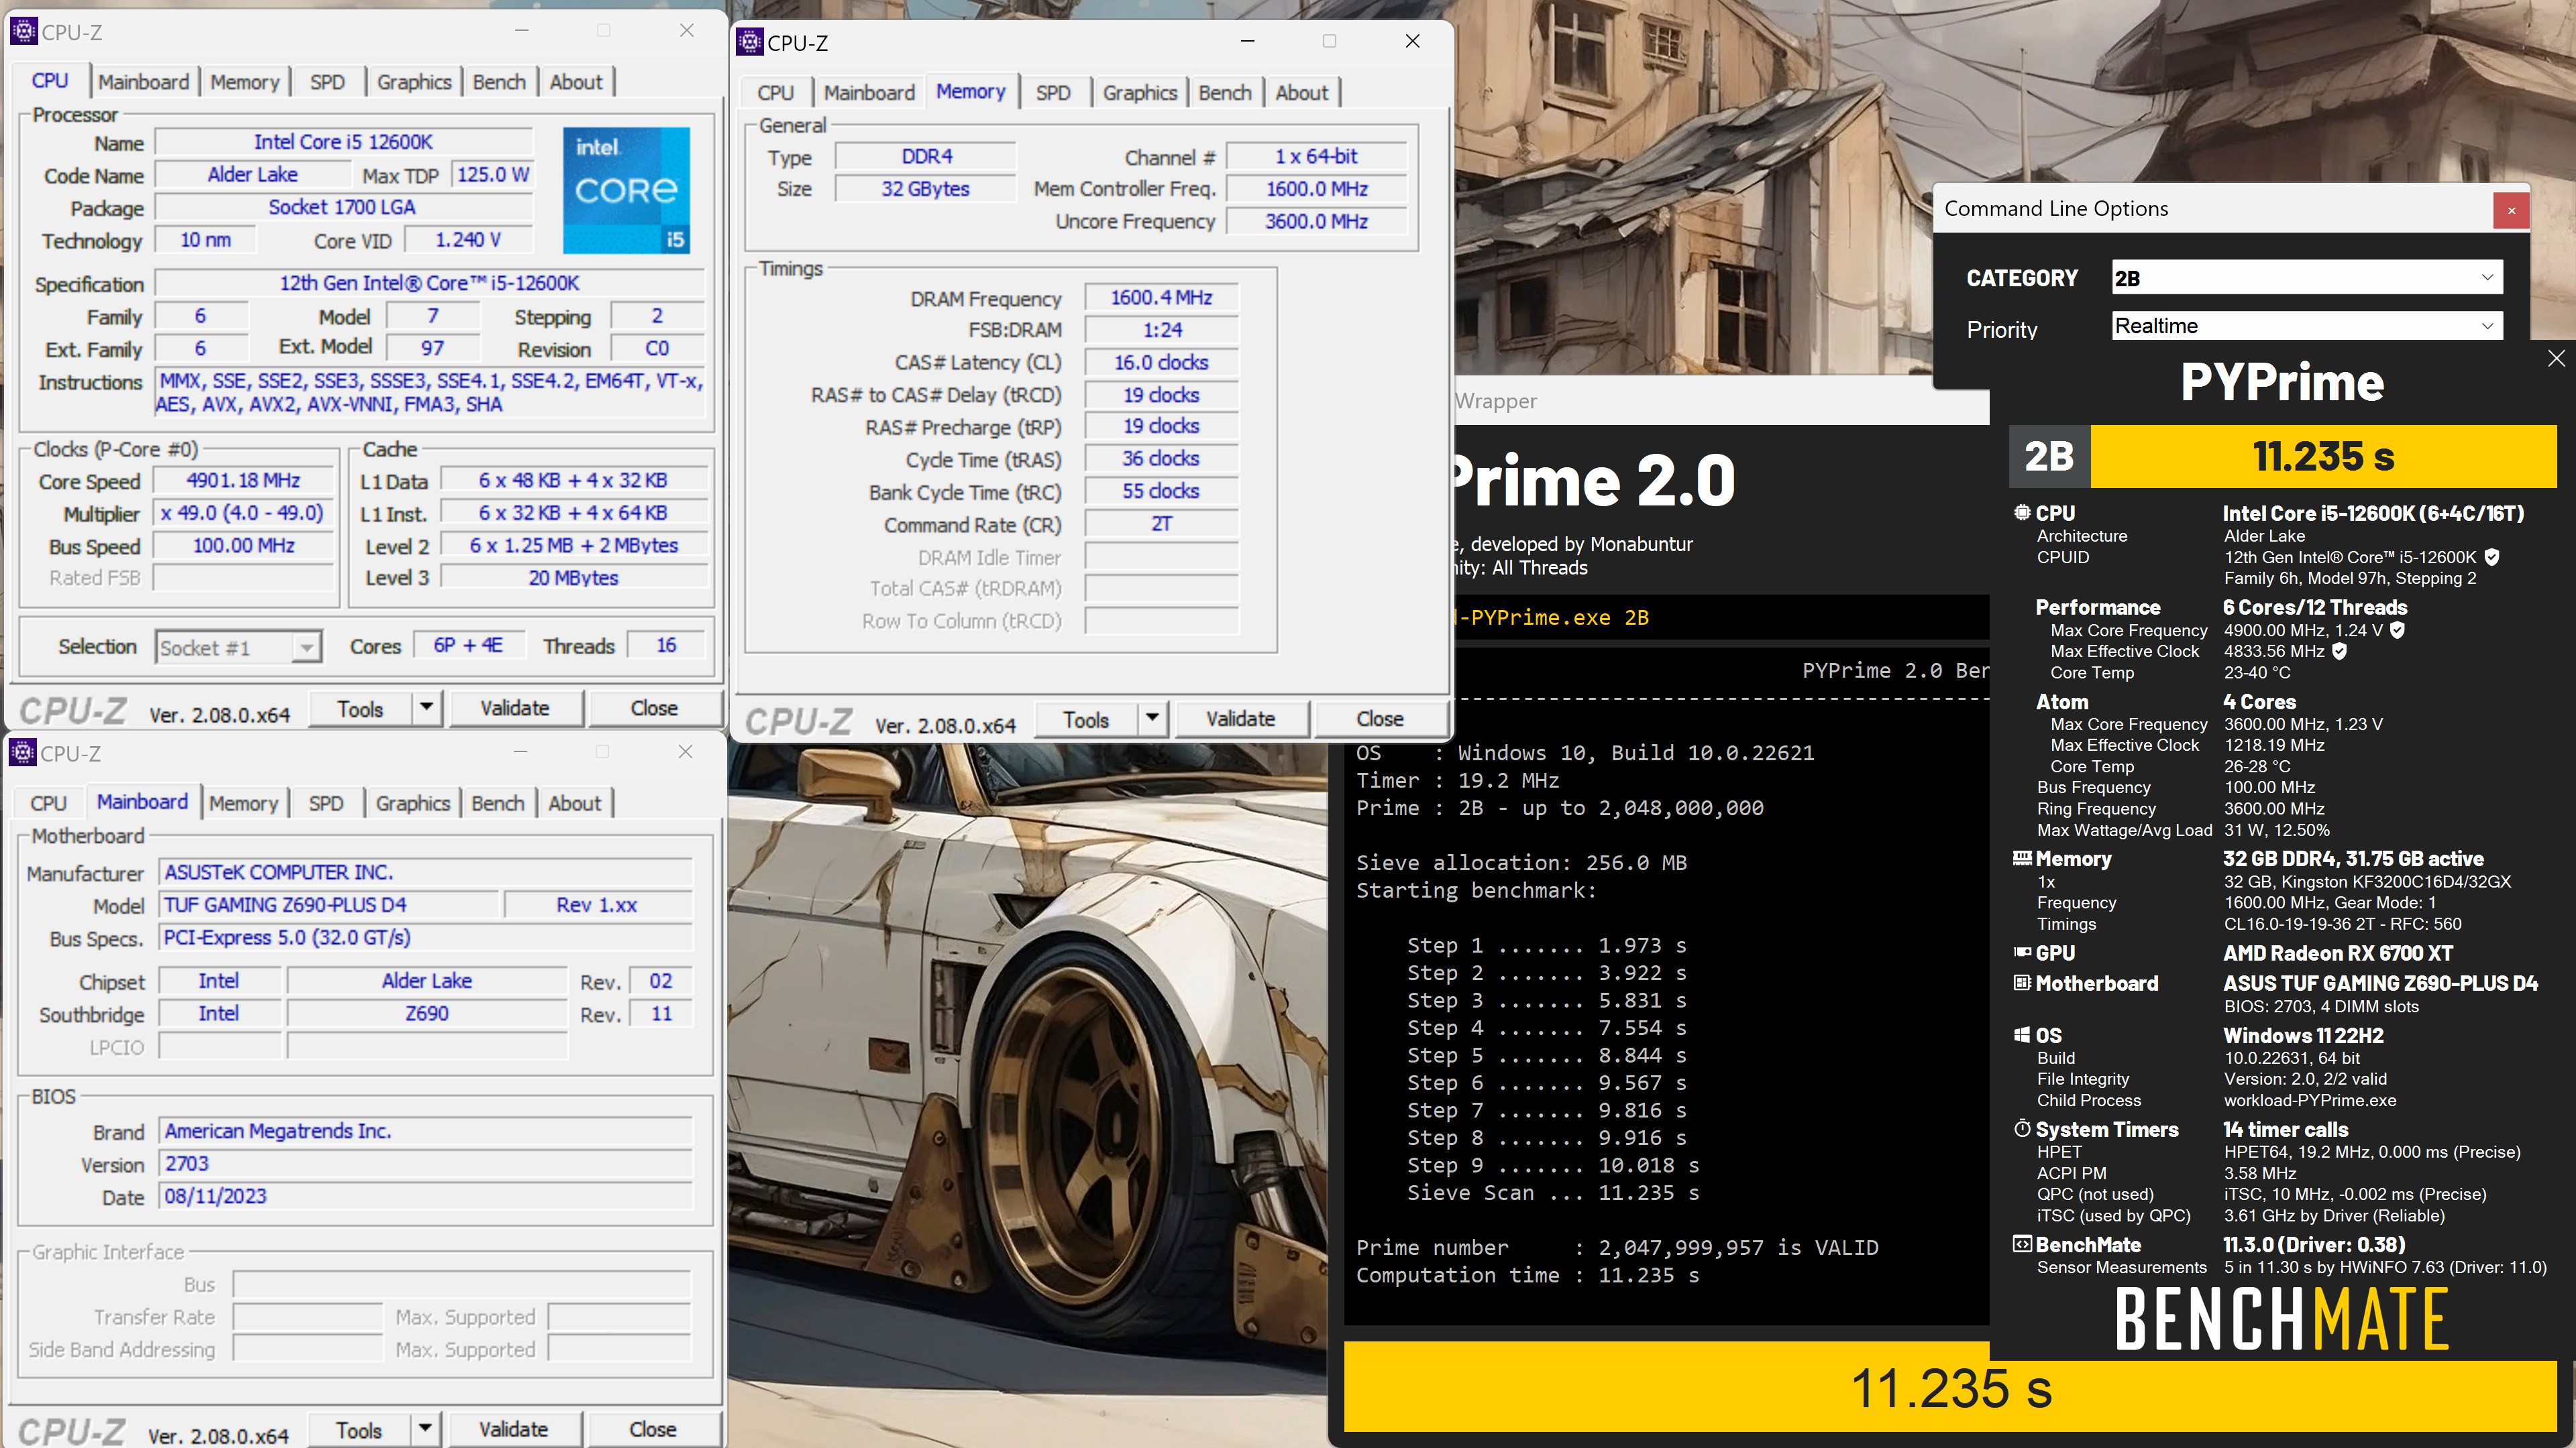
Task: Click the BIOS Date value 08/11/2023
Action: tap(425, 1197)
